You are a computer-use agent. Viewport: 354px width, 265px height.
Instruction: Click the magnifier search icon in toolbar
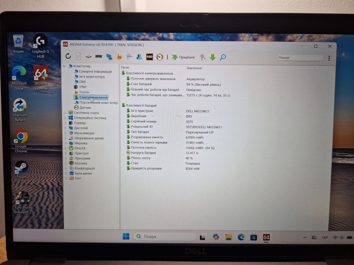point(223,58)
